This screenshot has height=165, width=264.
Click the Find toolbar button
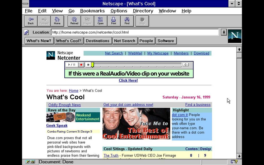click(x=127, y=21)
